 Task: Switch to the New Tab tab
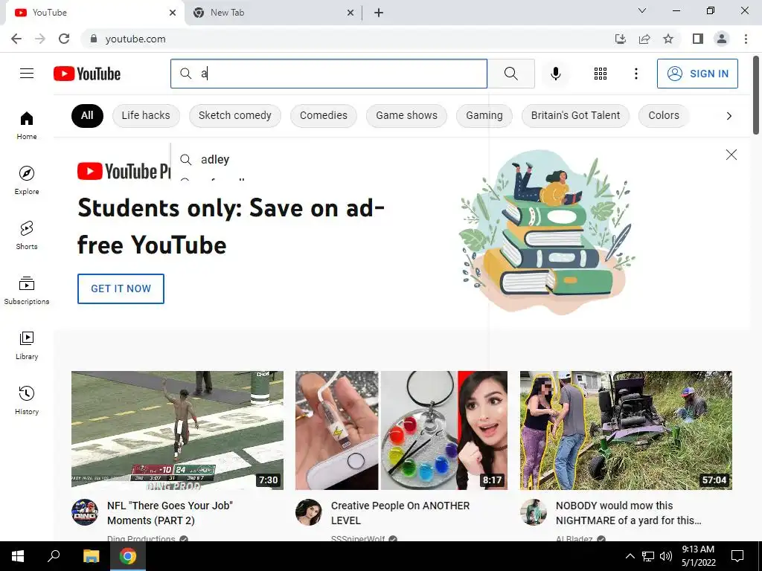(x=273, y=13)
